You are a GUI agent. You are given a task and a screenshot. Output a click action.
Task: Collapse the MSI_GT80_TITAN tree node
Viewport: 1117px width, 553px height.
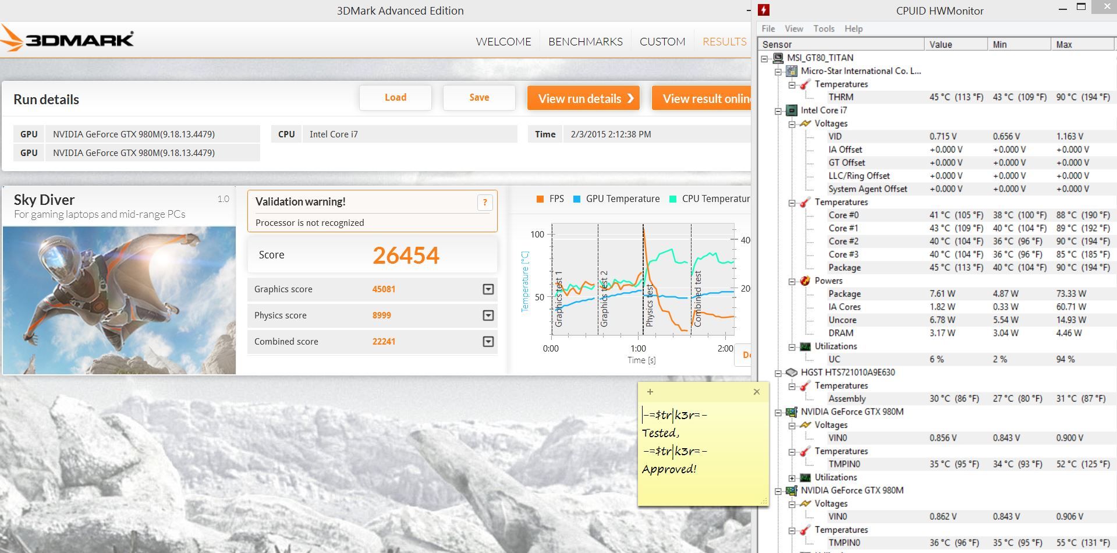(764, 58)
